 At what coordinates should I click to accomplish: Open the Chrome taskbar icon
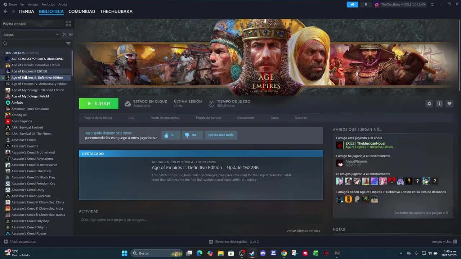point(284,253)
